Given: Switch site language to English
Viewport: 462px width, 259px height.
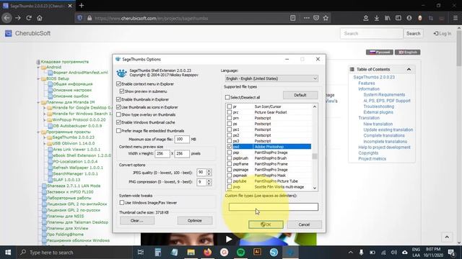Looking at the screenshot, I should (x=407, y=53).
